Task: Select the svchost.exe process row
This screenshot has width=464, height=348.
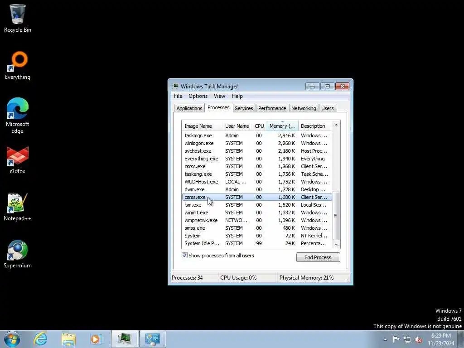Action: click(x=257, y=150)
